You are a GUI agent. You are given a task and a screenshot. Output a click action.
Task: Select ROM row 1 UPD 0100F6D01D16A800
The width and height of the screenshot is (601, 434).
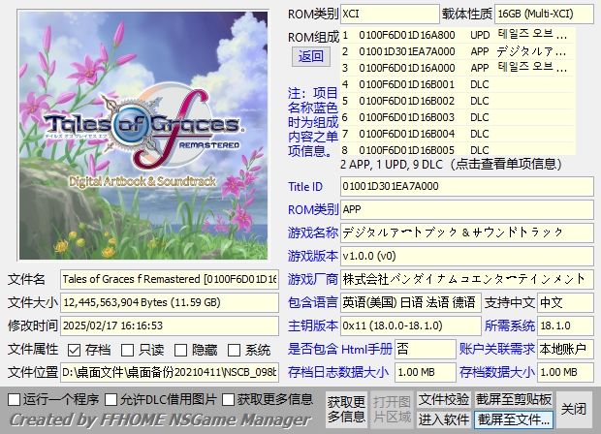[458, 35]
